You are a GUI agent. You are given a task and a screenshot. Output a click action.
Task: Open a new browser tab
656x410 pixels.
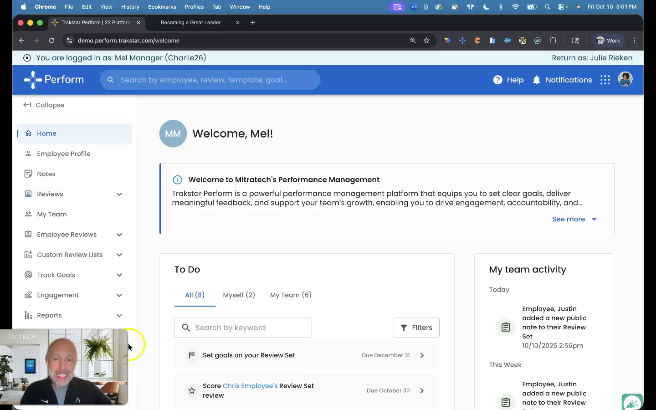pos(253,22)
